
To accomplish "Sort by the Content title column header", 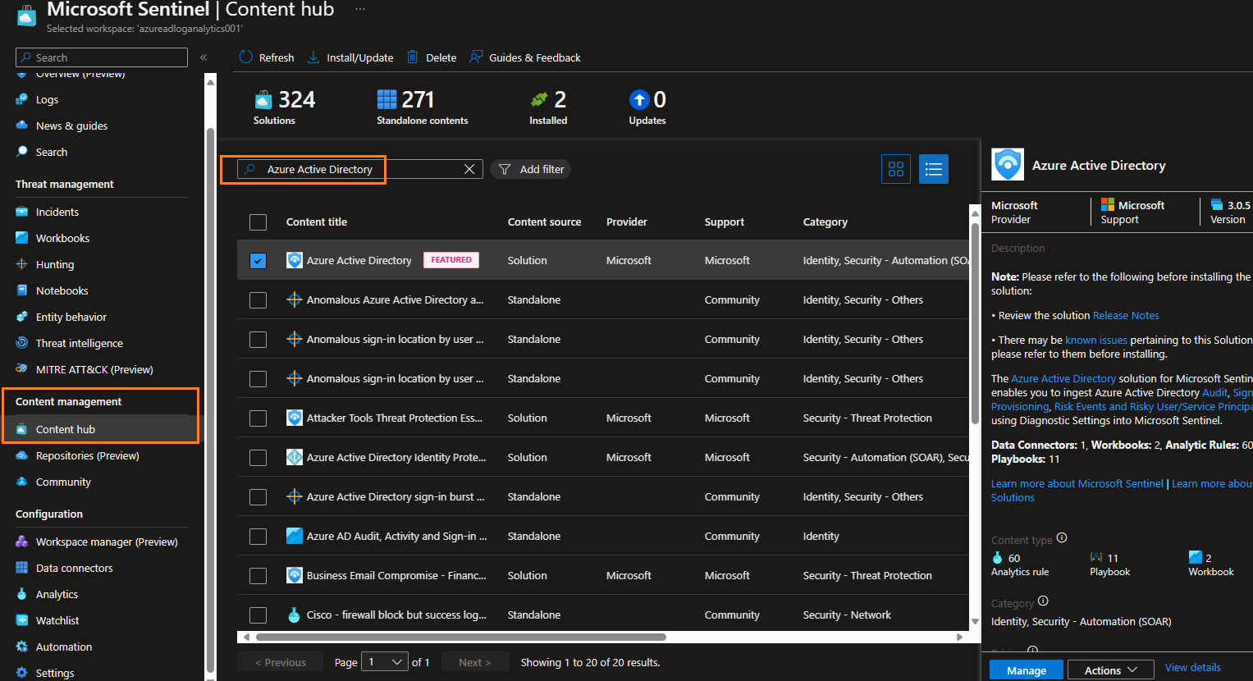I will click(x=317, y=222).
